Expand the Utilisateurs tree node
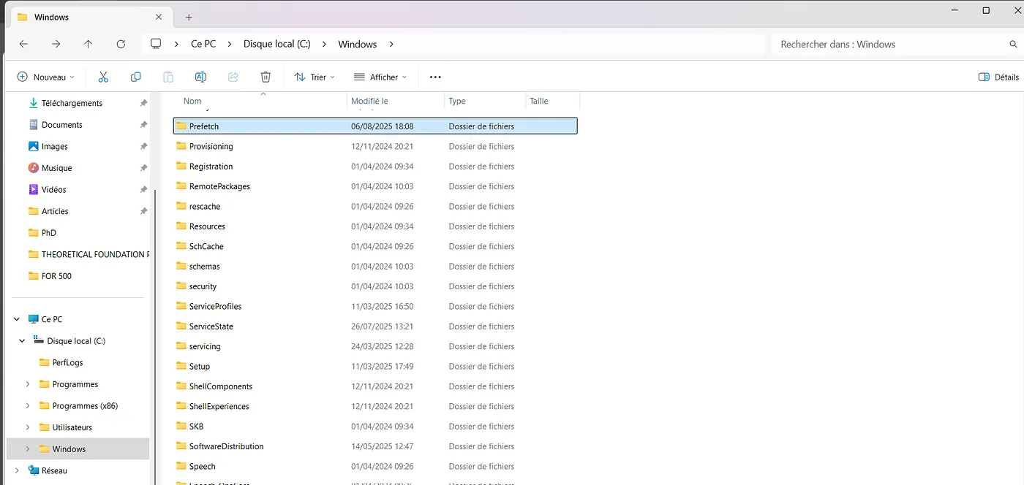The width and height of the screenshot is (1024, 485). tap(28, 427)
